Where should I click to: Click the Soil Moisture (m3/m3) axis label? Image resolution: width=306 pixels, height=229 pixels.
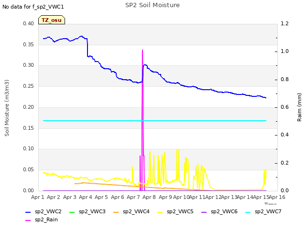7,108
